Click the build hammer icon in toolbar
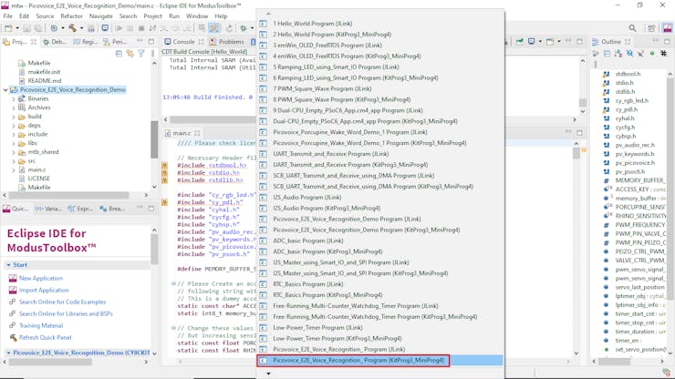 pos(73,28)
